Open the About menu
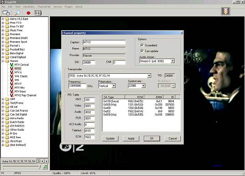The width and height of the screenshot is (245, 176). coord(79,7)
